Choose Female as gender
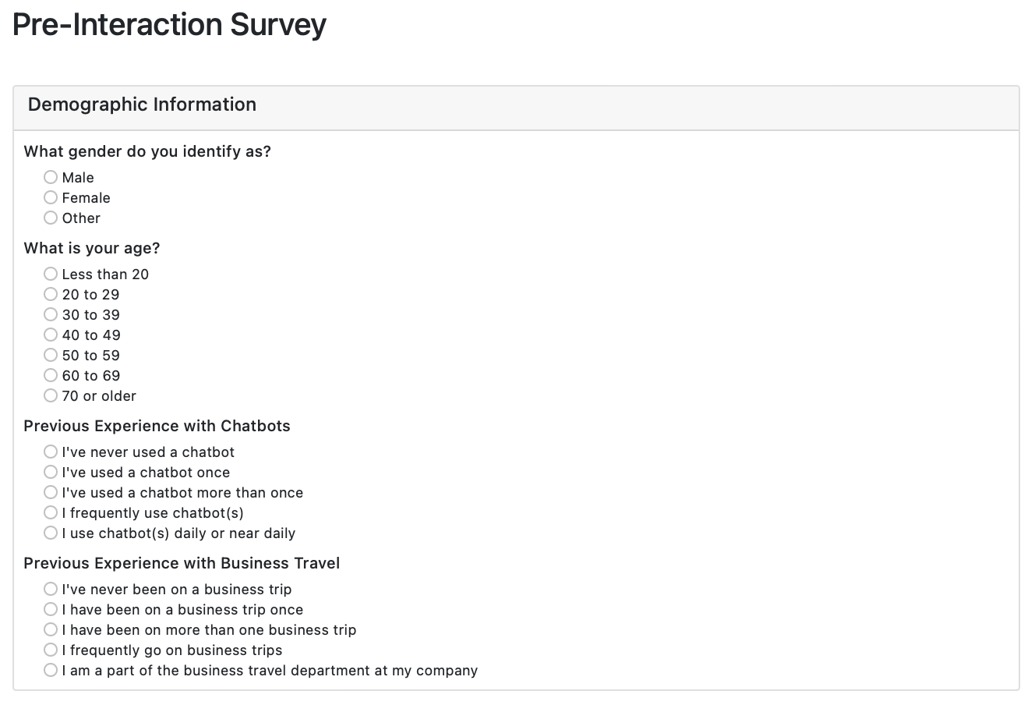Viewport: 1035px width, 705px height. pos(51,197)
